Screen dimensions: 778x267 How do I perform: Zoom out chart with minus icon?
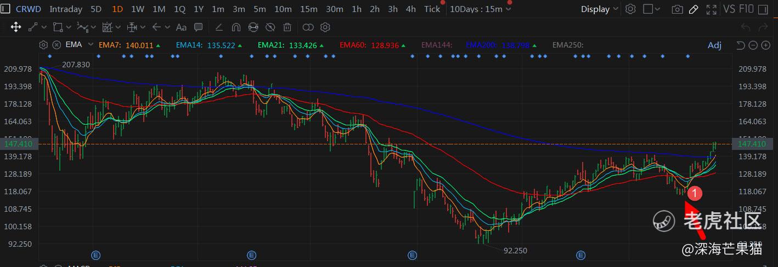[x=753, y=45]
